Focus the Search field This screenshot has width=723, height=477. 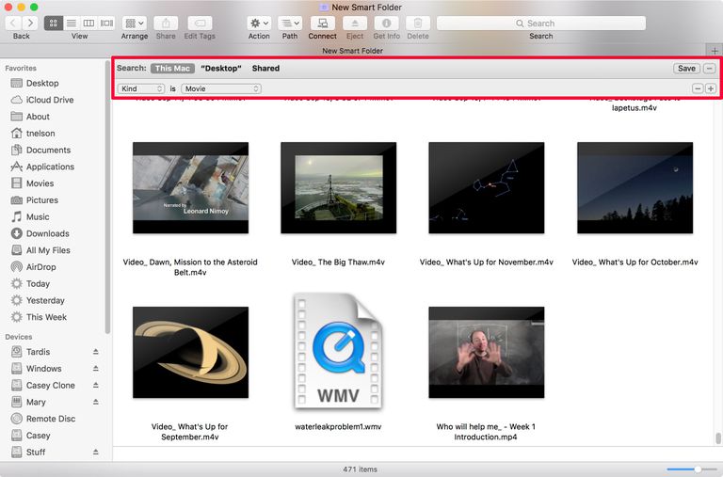click(x=541, y=23)
